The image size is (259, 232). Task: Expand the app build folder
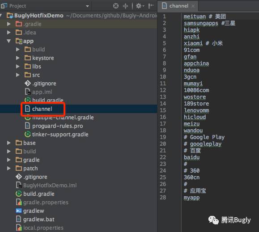(18, 50)
